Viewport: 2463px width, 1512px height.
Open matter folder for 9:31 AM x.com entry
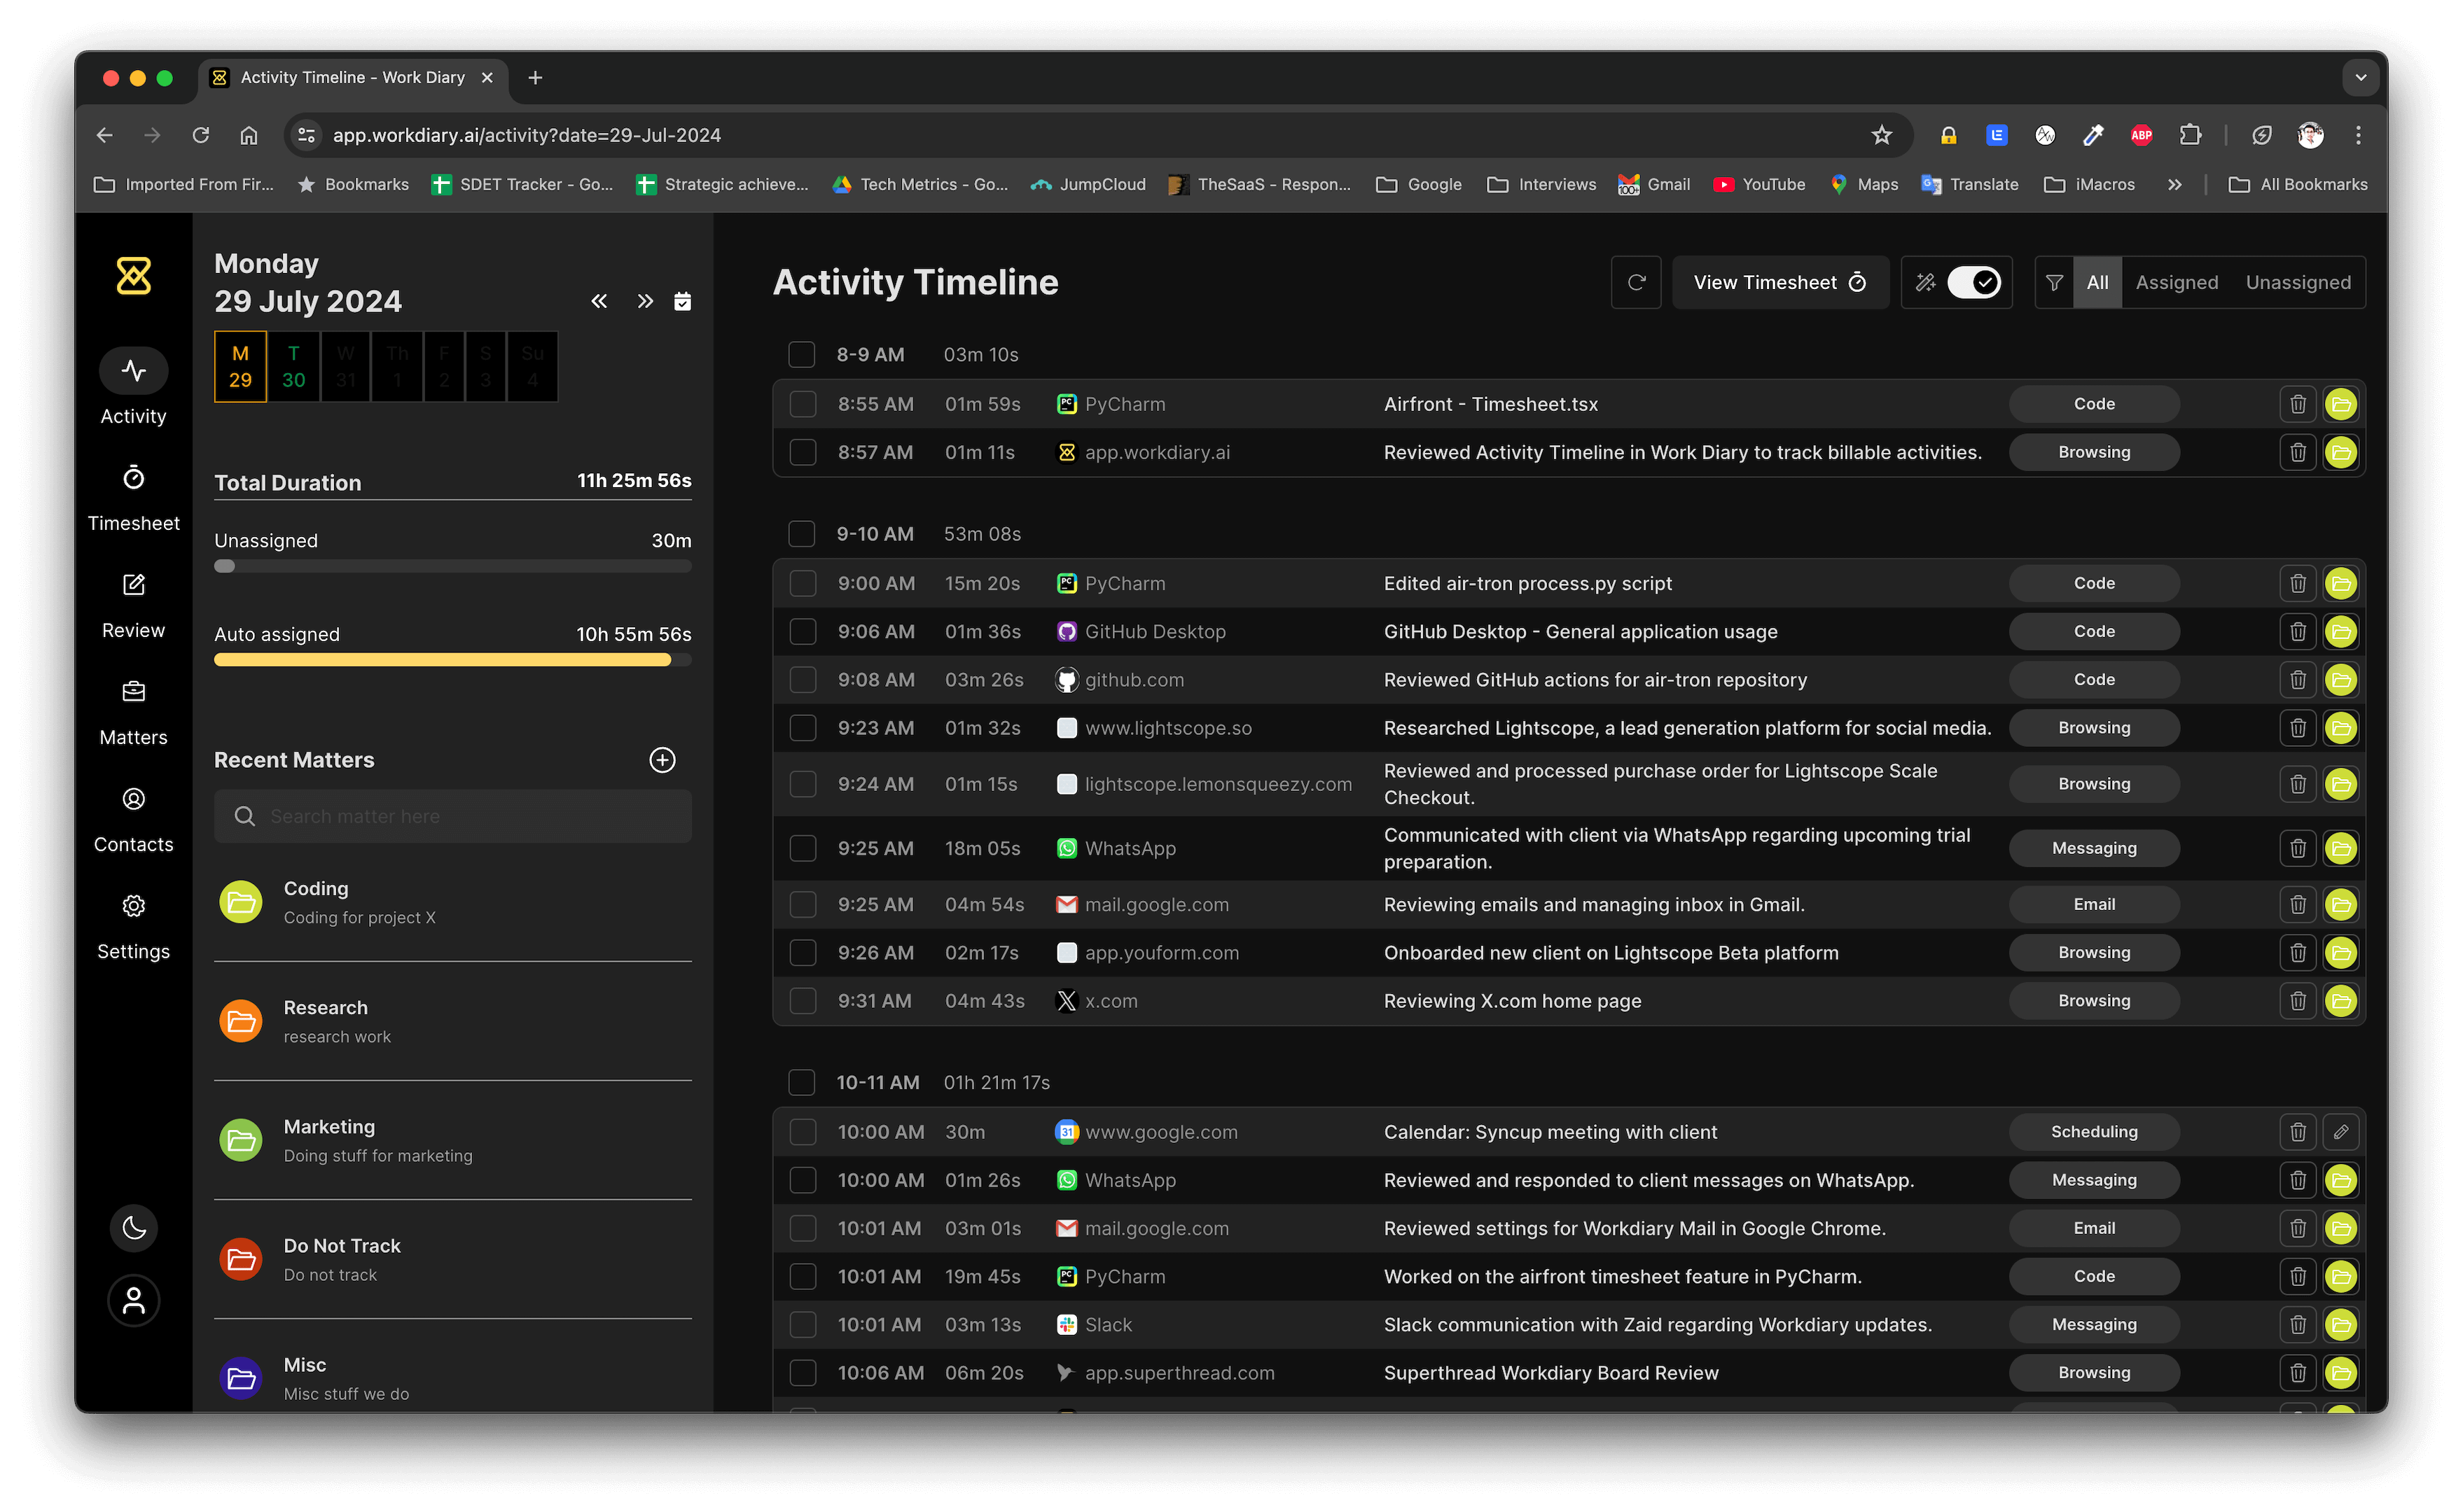(x=2341, y=1001)
